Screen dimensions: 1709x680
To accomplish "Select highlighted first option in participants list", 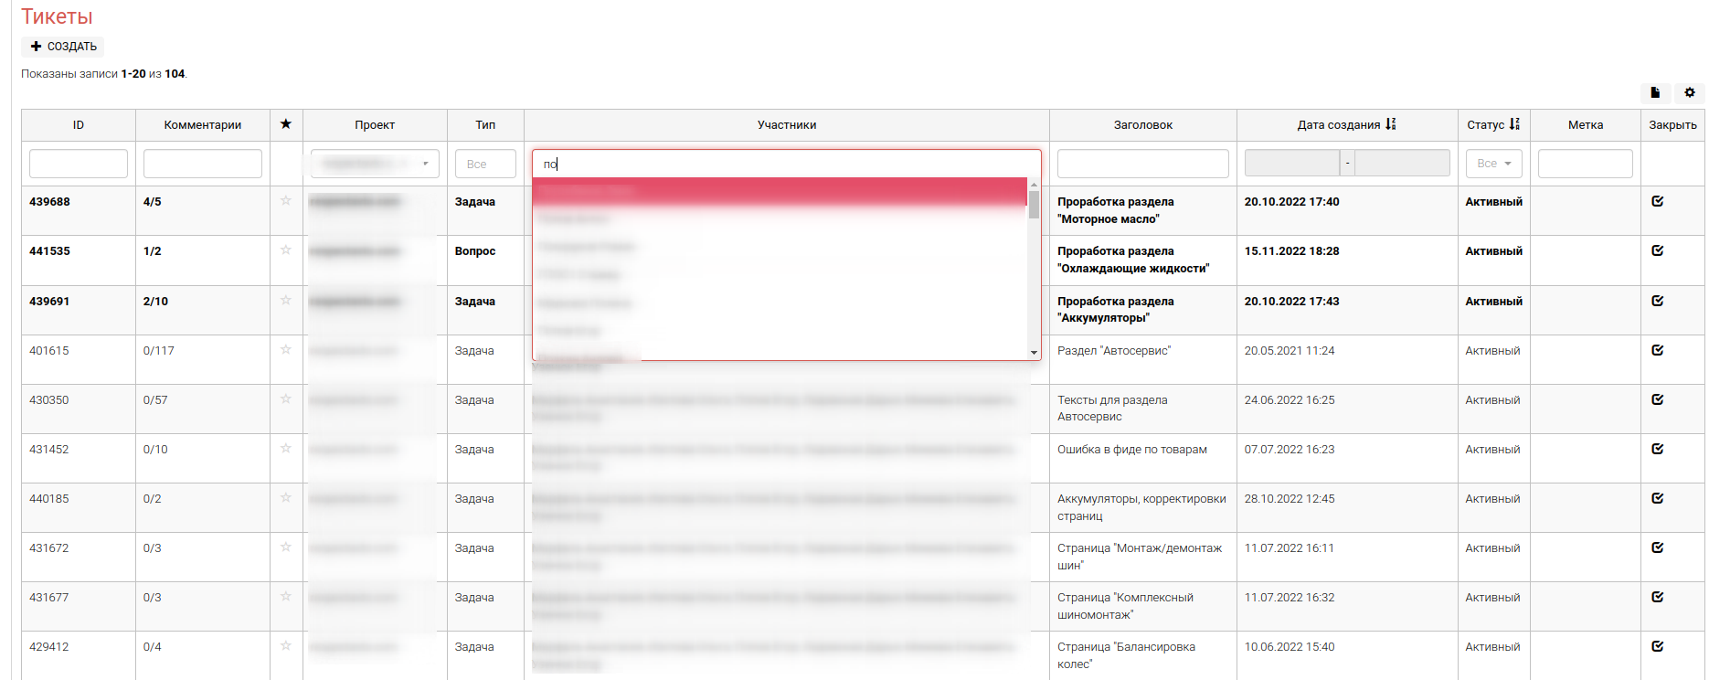I will 780,191.
